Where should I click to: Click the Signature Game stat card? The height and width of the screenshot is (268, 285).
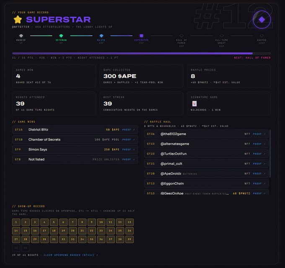229,103
